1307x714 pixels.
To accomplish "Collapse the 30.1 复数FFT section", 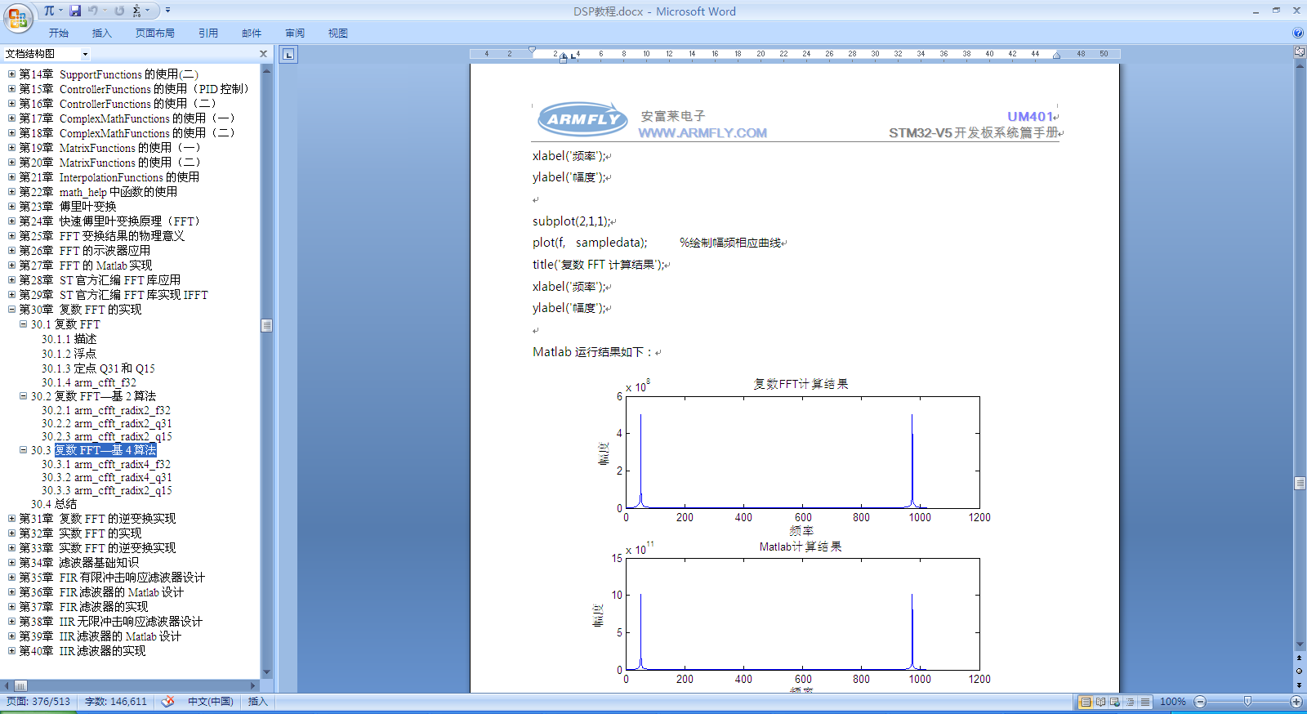I will click(23, 324).
